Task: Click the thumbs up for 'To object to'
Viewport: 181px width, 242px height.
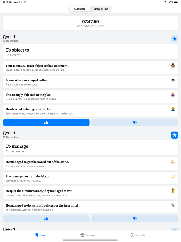Action: tap(46, 122)
